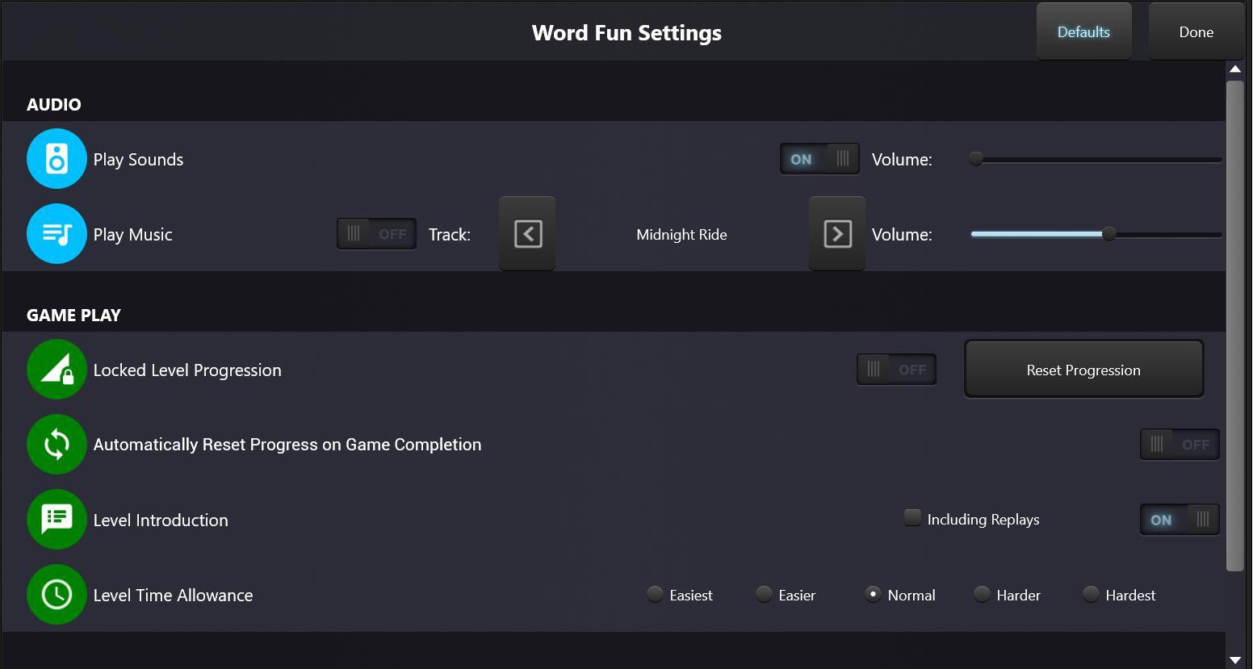Screen dimensions: 1253x669
Task: Click the Defaults button
Action: [x=1084, y=32]
